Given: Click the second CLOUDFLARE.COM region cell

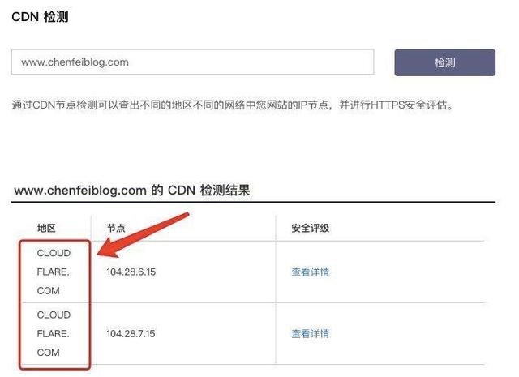Looking at the screenshot, I should pos(54,334).
